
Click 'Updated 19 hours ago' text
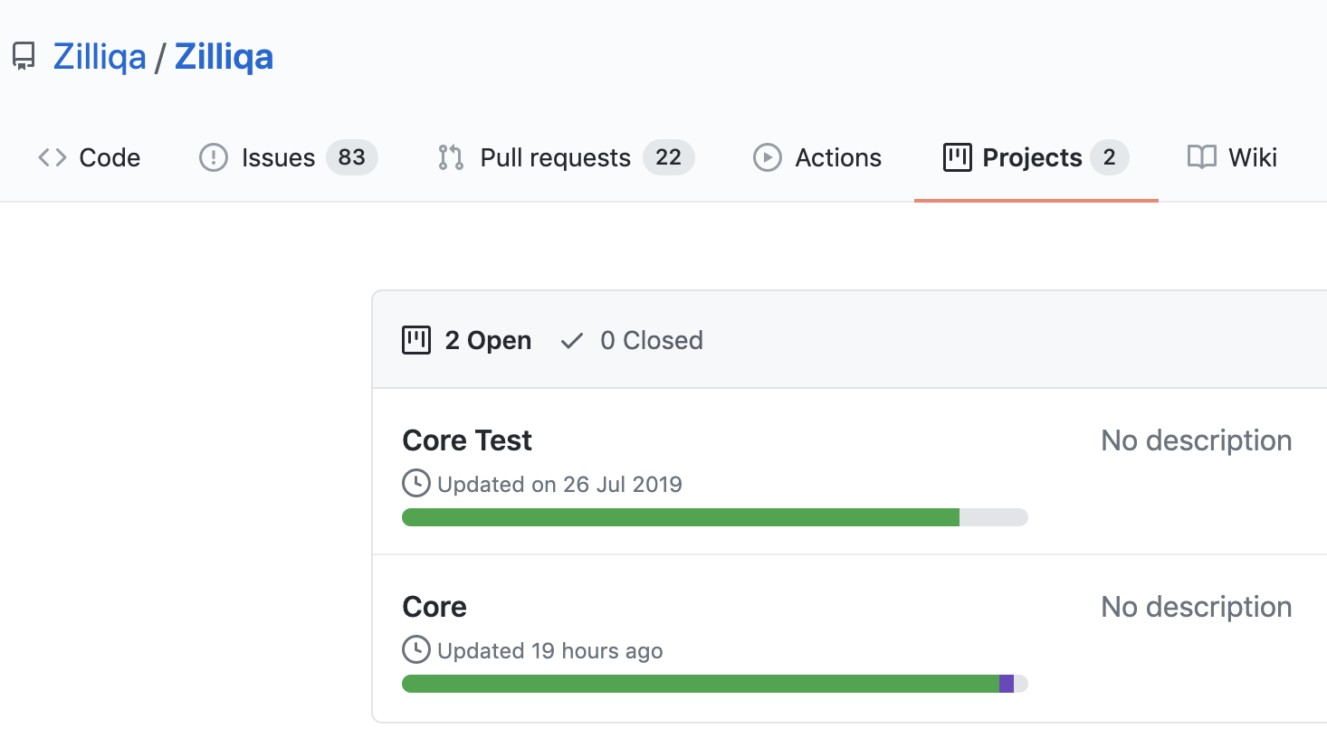click(x=550, y=651)
